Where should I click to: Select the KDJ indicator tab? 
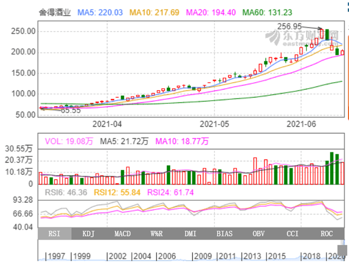[88, 233]
